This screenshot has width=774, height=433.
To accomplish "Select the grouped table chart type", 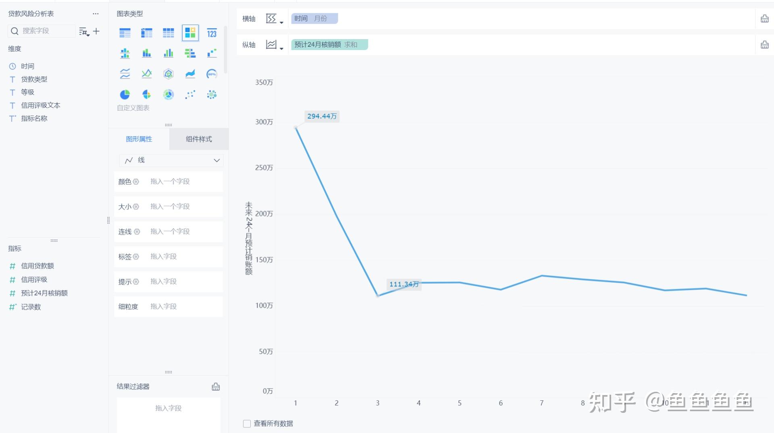I will [125, 33].
